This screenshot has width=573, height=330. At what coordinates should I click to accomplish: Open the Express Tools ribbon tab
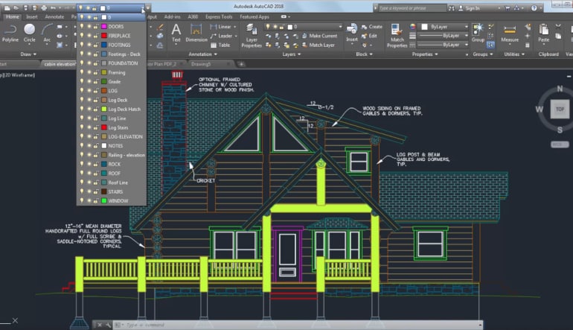(219, 17)
